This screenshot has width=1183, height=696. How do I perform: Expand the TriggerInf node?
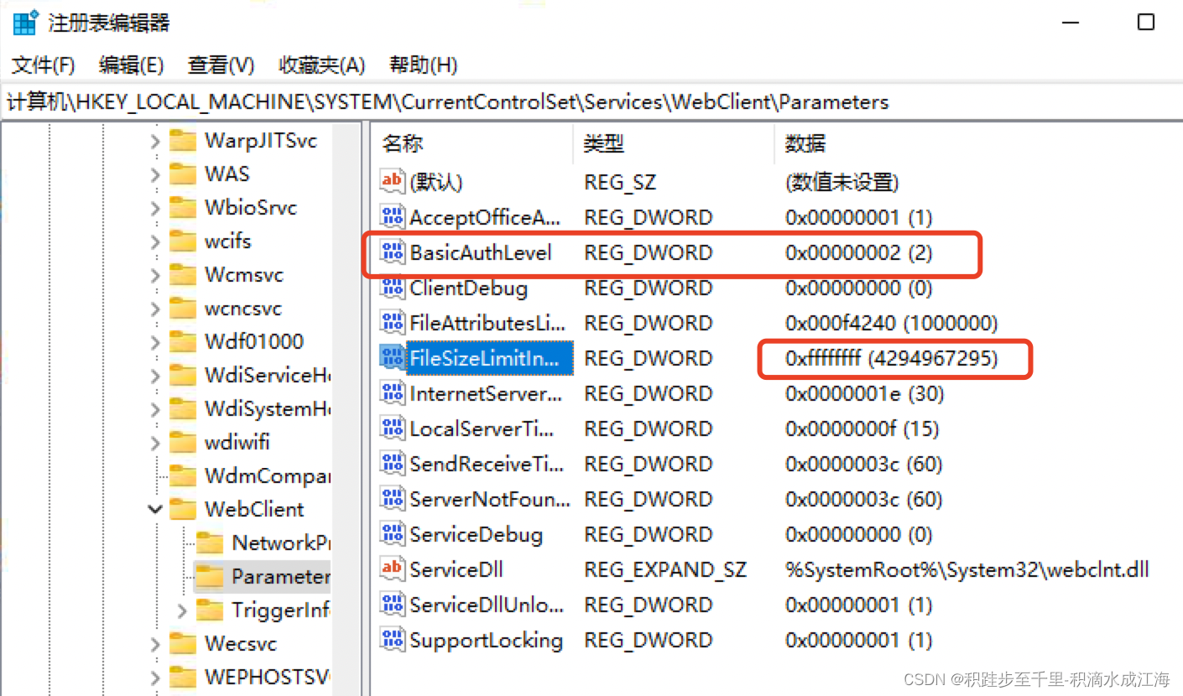tap(182, 610)
